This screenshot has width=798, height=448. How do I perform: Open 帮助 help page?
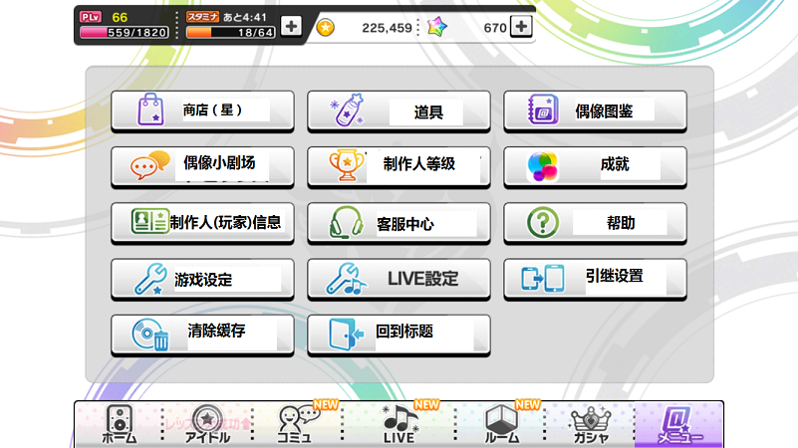596,223
